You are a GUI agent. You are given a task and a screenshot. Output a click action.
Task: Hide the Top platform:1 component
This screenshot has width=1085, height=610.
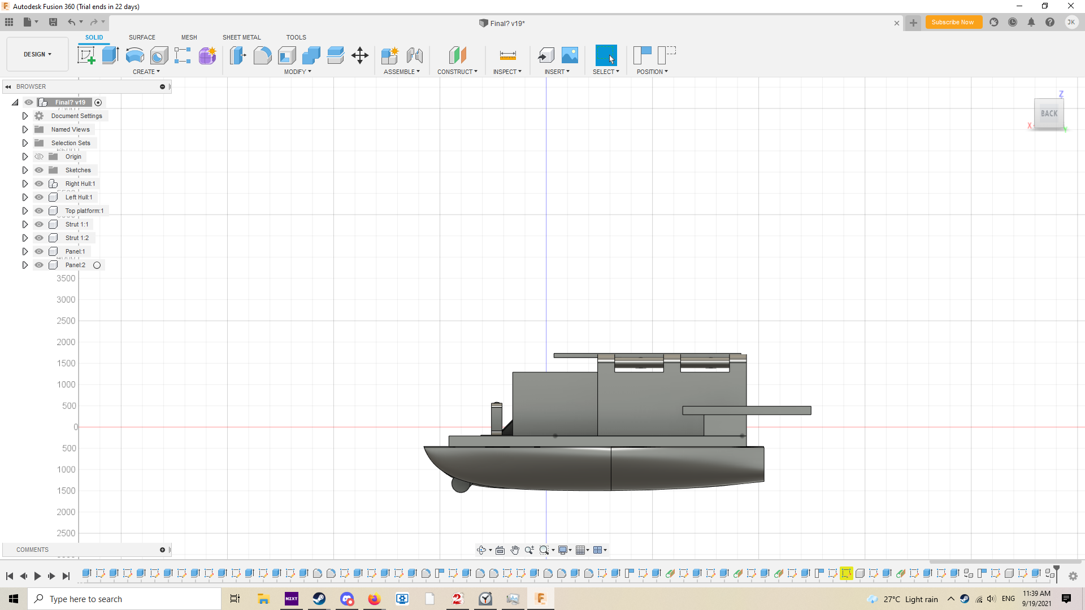(x=39, y=211)
